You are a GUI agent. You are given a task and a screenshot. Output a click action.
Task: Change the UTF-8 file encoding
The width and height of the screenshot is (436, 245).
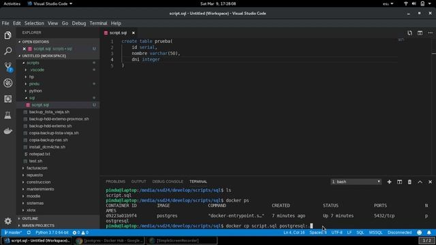tap(337, 233)
